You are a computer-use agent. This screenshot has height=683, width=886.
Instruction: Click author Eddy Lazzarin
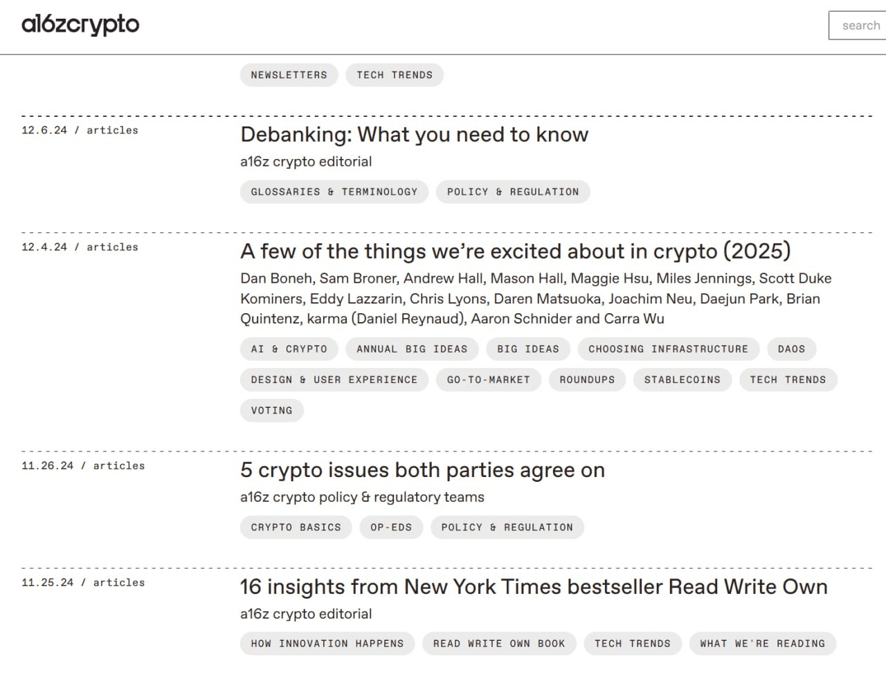pos(356,299)
